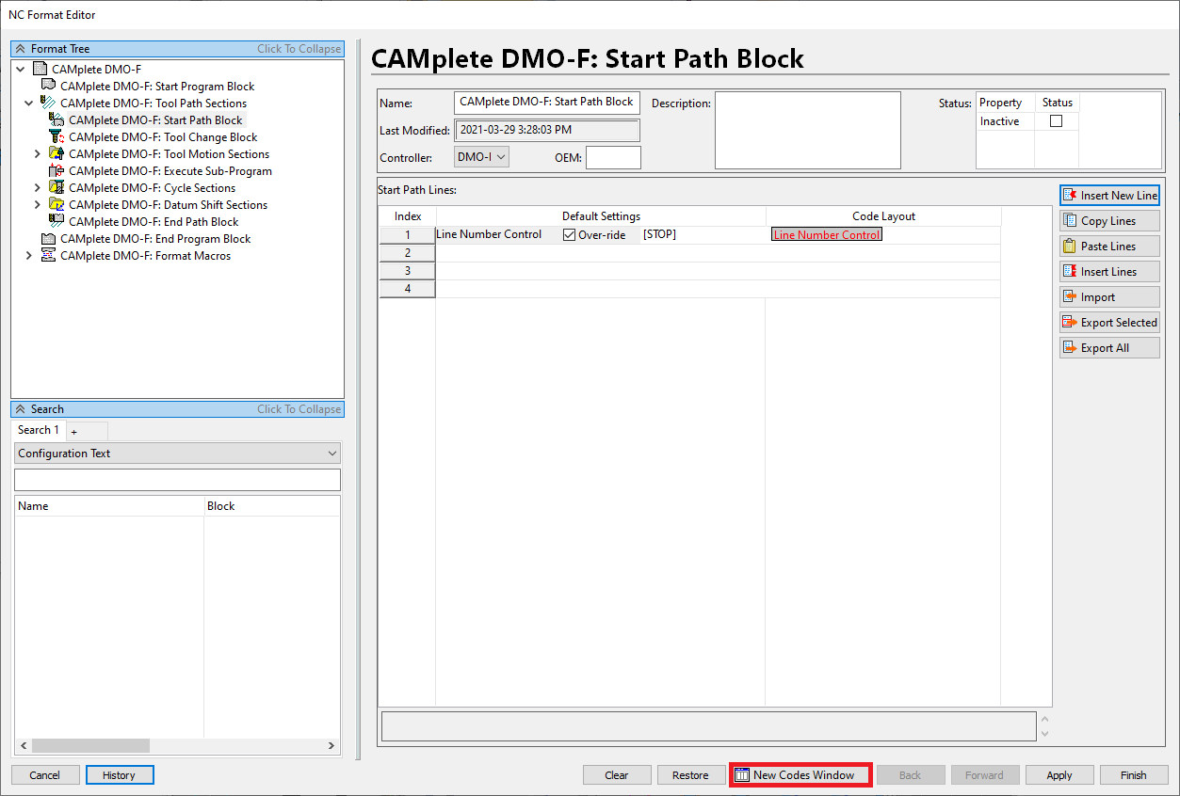Click the Copy Lines button
1180x796 pixels.
point(1109,221)
